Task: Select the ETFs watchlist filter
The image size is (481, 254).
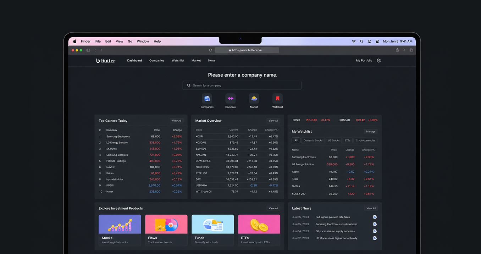Action: [348, 140]
